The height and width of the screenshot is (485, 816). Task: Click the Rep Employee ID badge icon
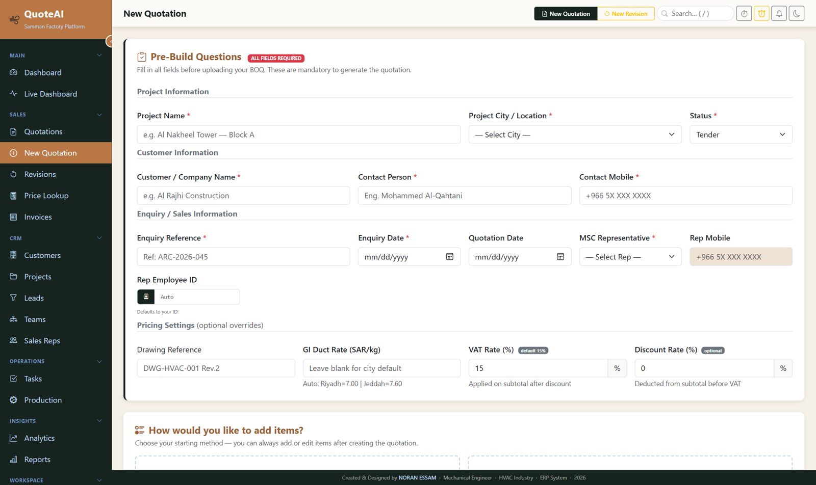coord(146,297)
